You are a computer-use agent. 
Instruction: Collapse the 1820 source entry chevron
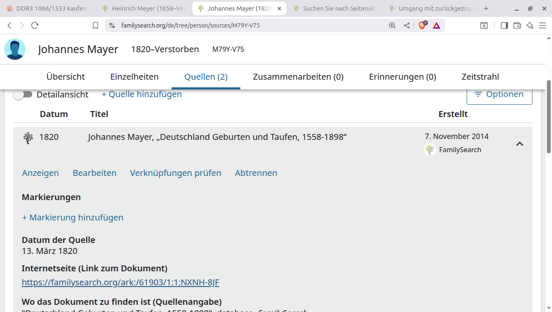click(520, 144)
